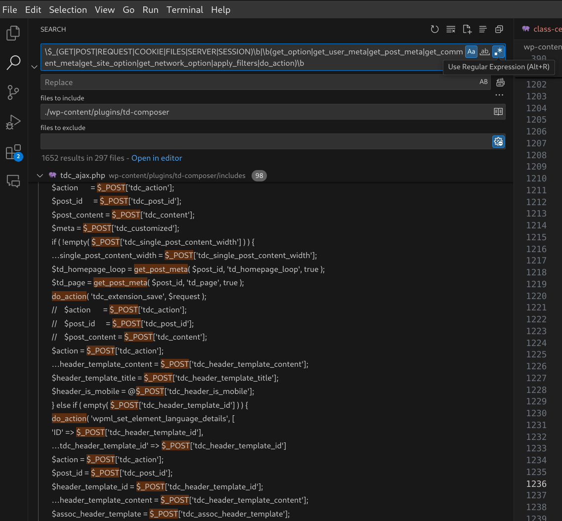The width and height of the screenshot is (562, 521).
Task: Select the do_action 'tdc_extension_save' result
Action: (x=129, y=297)
